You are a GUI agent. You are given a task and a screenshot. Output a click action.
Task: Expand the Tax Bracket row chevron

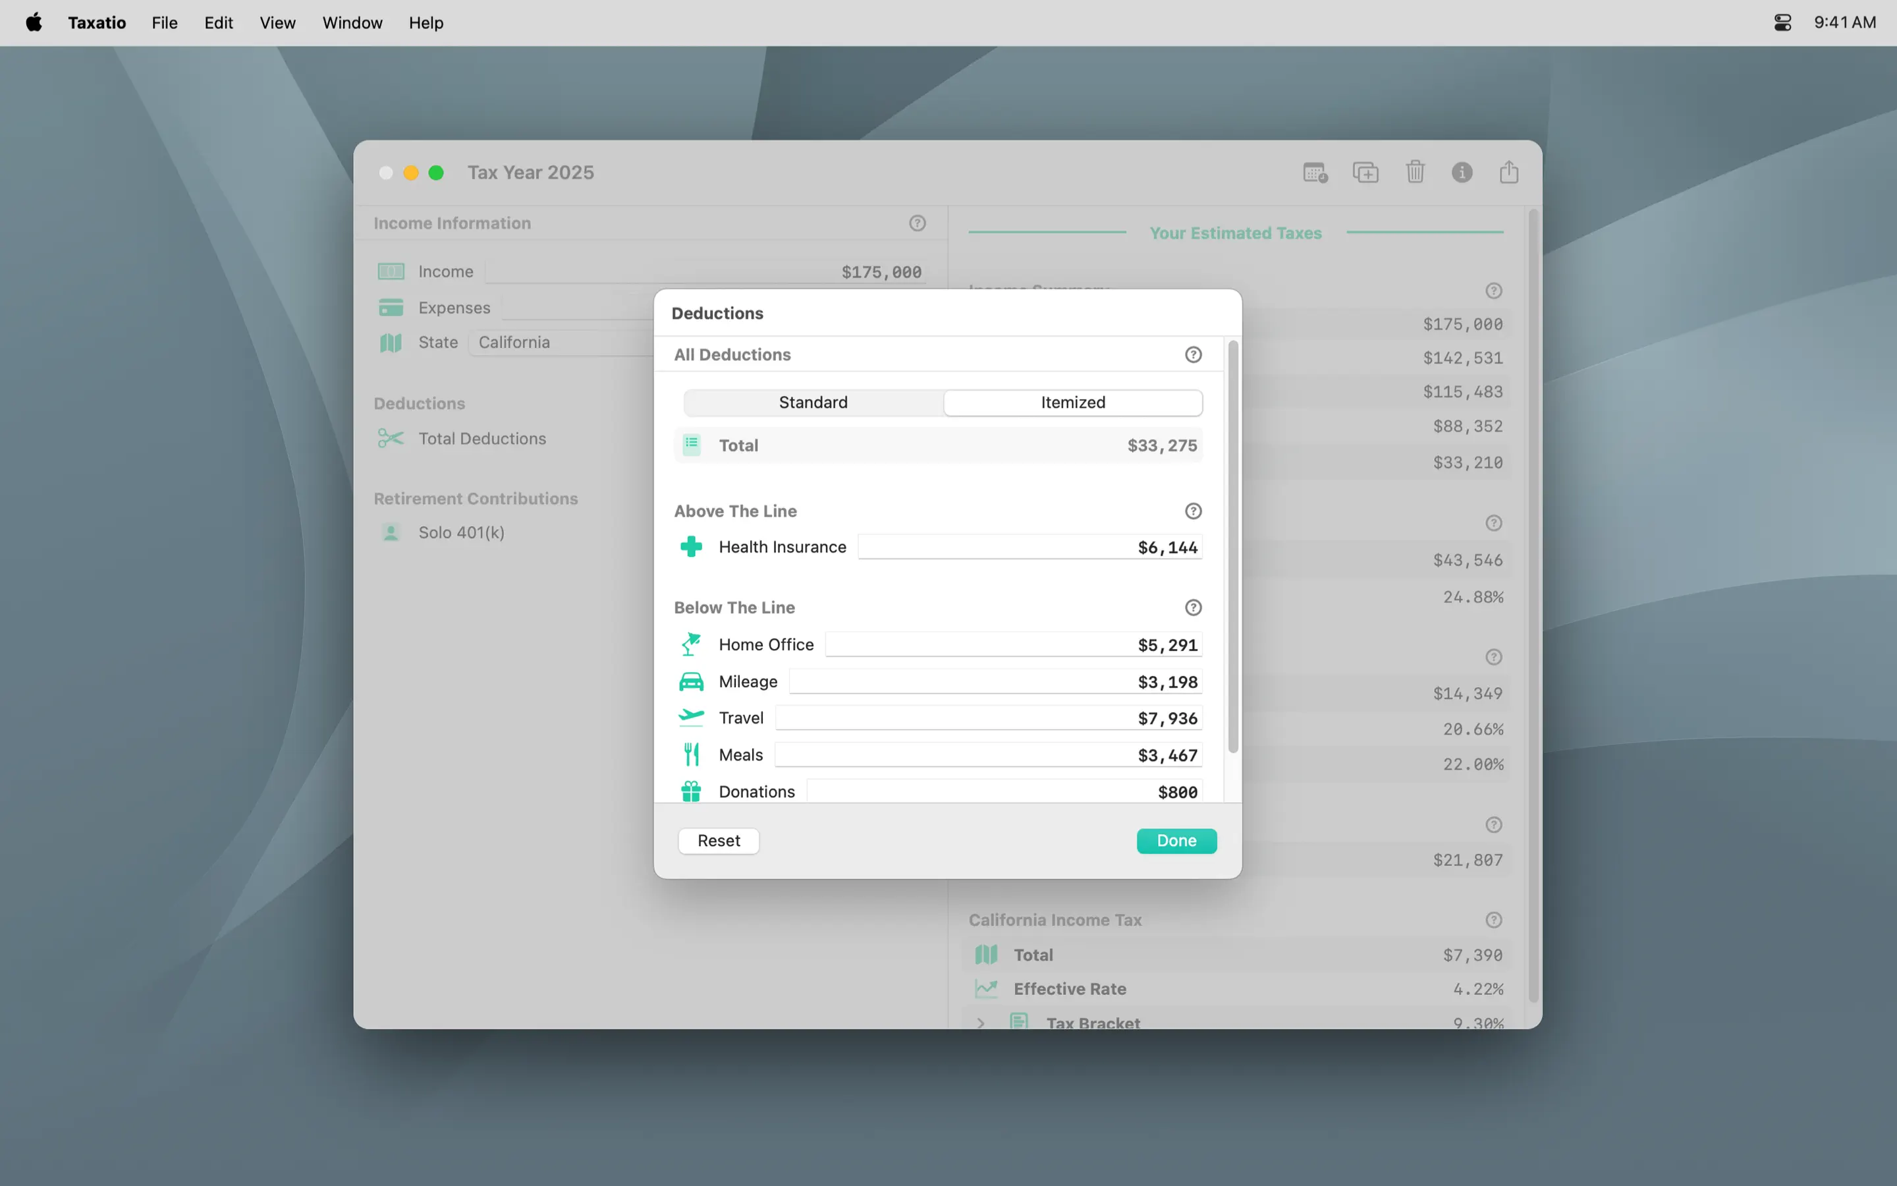981,1023
